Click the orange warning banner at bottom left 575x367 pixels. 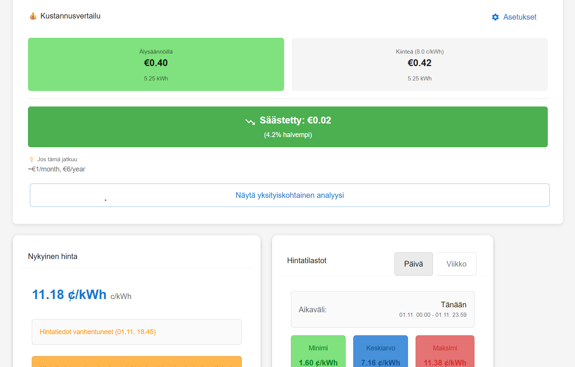(x=136, y=362)
